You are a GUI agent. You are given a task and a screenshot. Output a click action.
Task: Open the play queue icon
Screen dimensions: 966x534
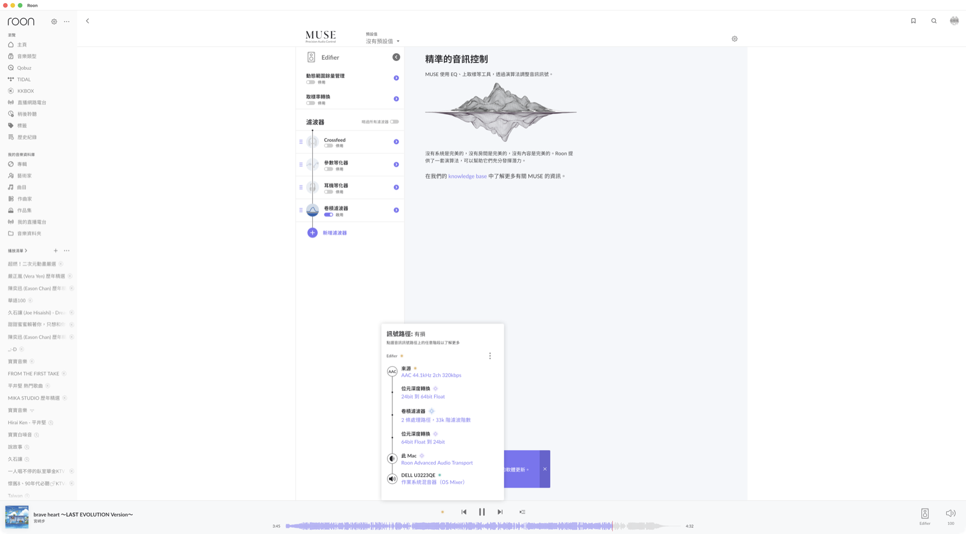pos(522,512)
